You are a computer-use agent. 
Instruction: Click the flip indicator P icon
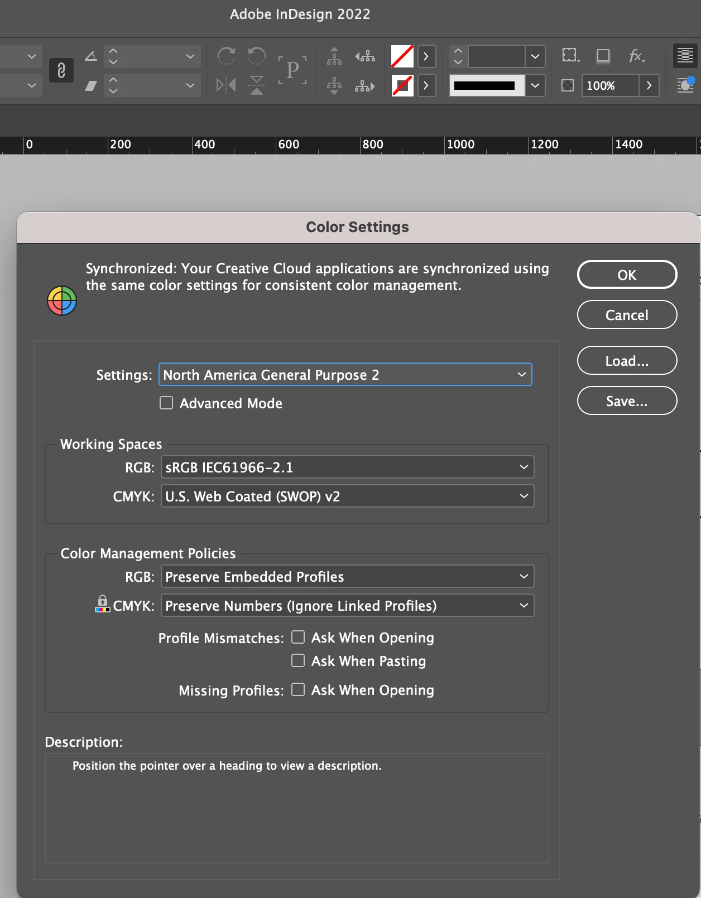pos(292,70)
